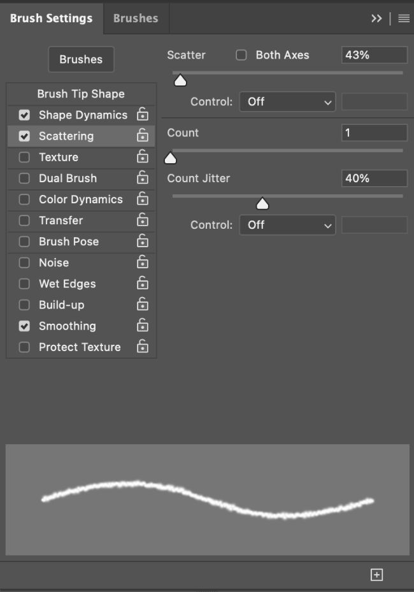The width and height of the screenshot is (414, 592).
Task: Click the lock icon beside Shape Dynamics
Action: point(143,115)
